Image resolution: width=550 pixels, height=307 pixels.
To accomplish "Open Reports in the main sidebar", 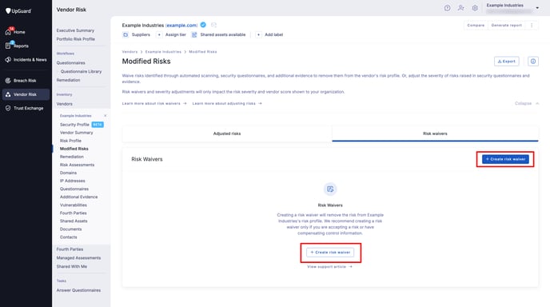I will tap(17, 46).
